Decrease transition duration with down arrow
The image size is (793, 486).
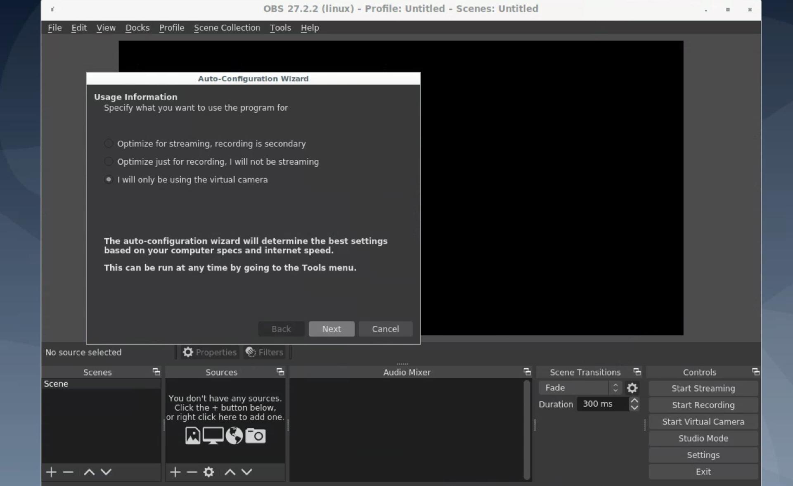pyautogui.click(x=634, y=408)
